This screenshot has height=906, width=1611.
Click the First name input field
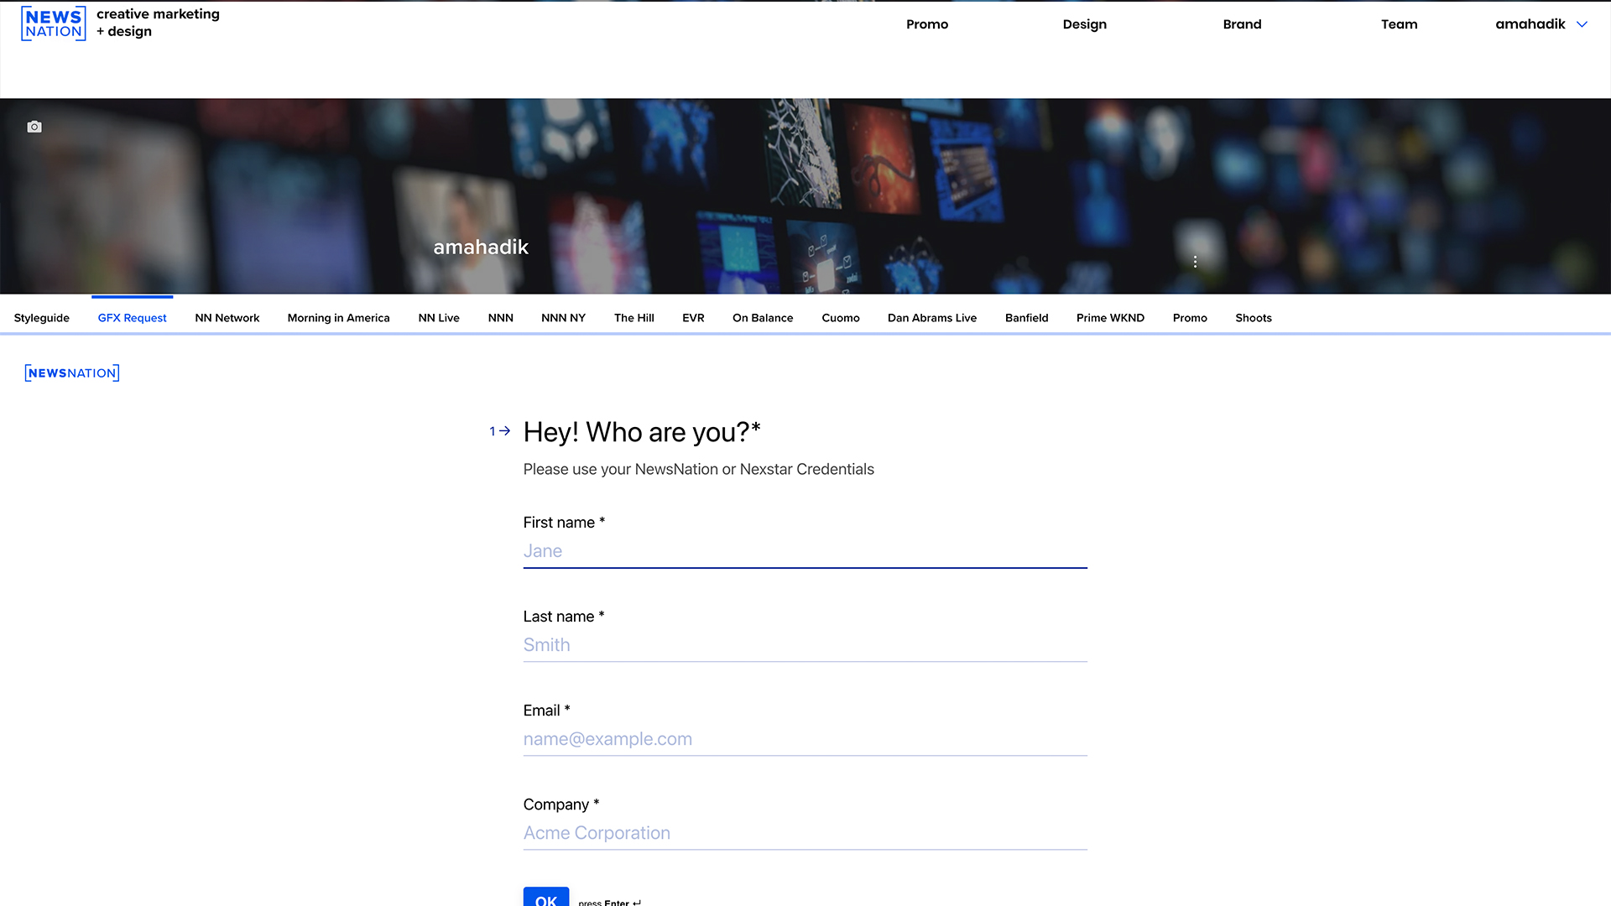tap(805, 551)
